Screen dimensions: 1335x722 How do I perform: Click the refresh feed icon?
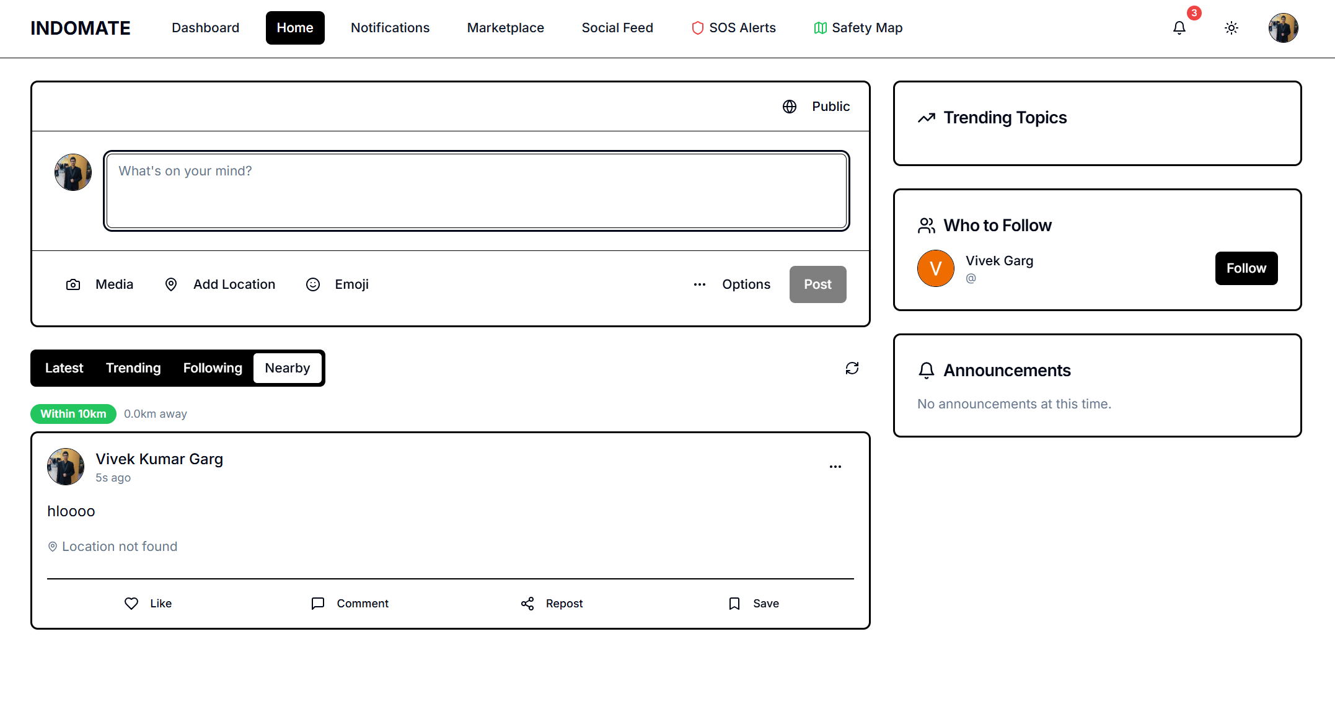(x=852, y=368)
